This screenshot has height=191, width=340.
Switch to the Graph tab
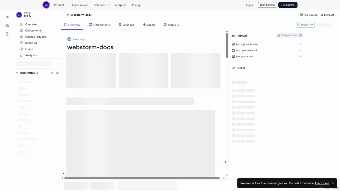click(149, 25)
